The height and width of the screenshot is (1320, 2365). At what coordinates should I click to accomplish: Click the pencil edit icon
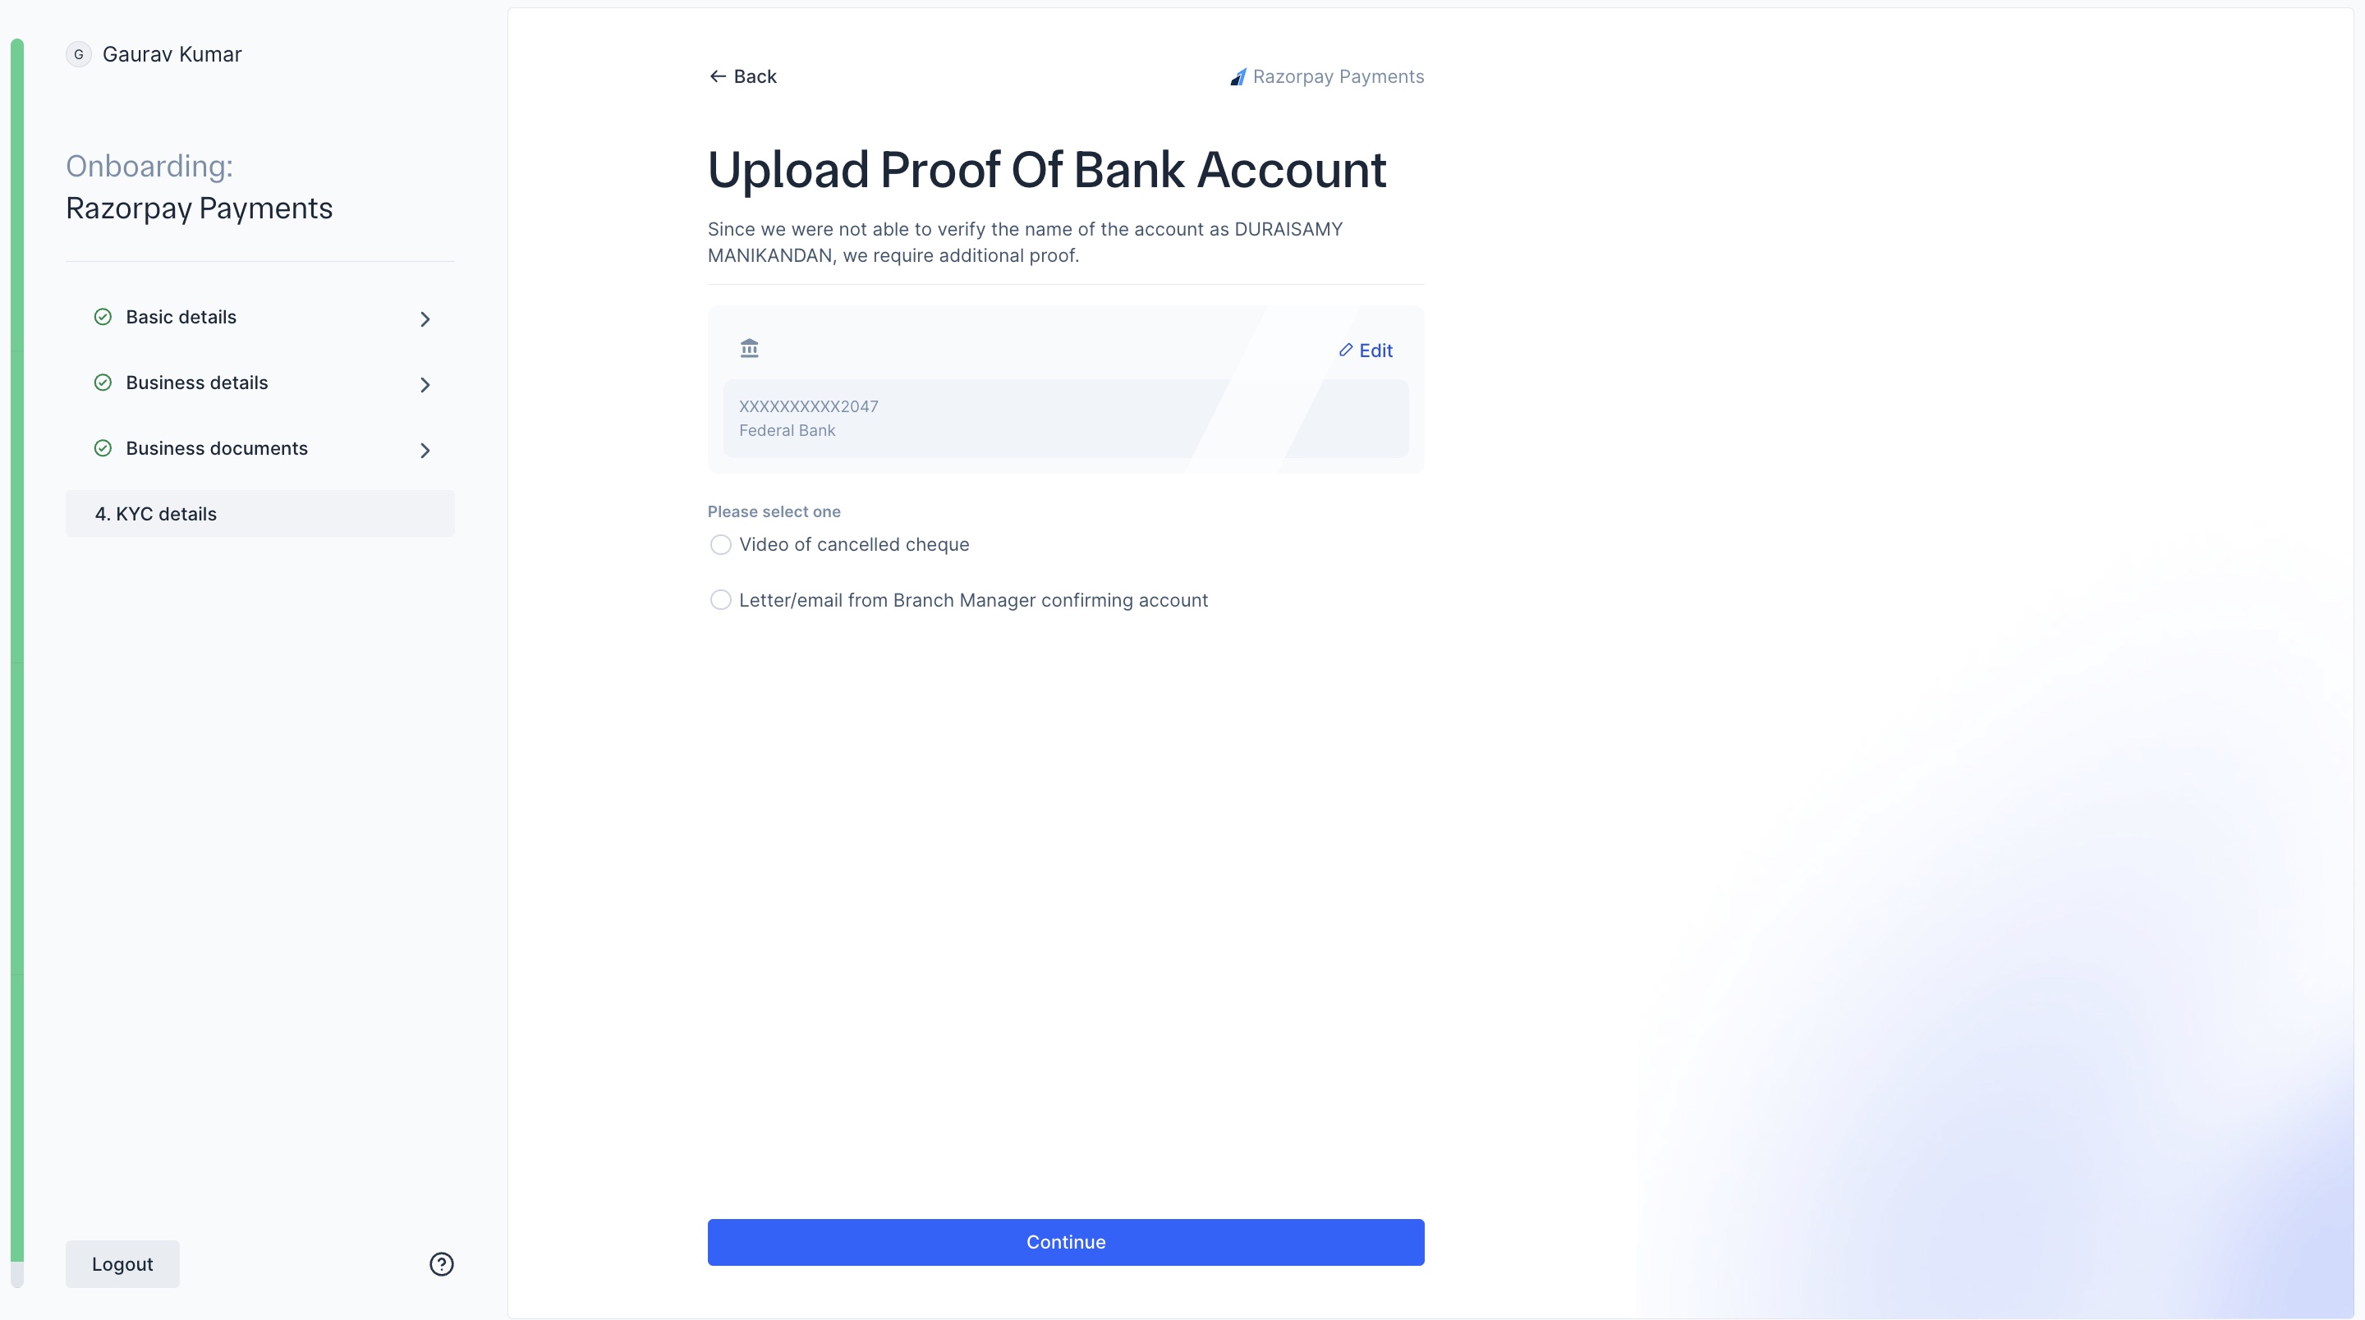click(x=1346, y=350)
